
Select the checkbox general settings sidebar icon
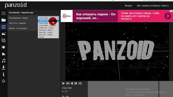pyautogui.click(x=4, y=27)
